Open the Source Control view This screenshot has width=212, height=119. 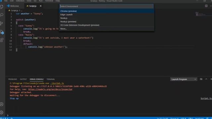[x=2, y=23]
